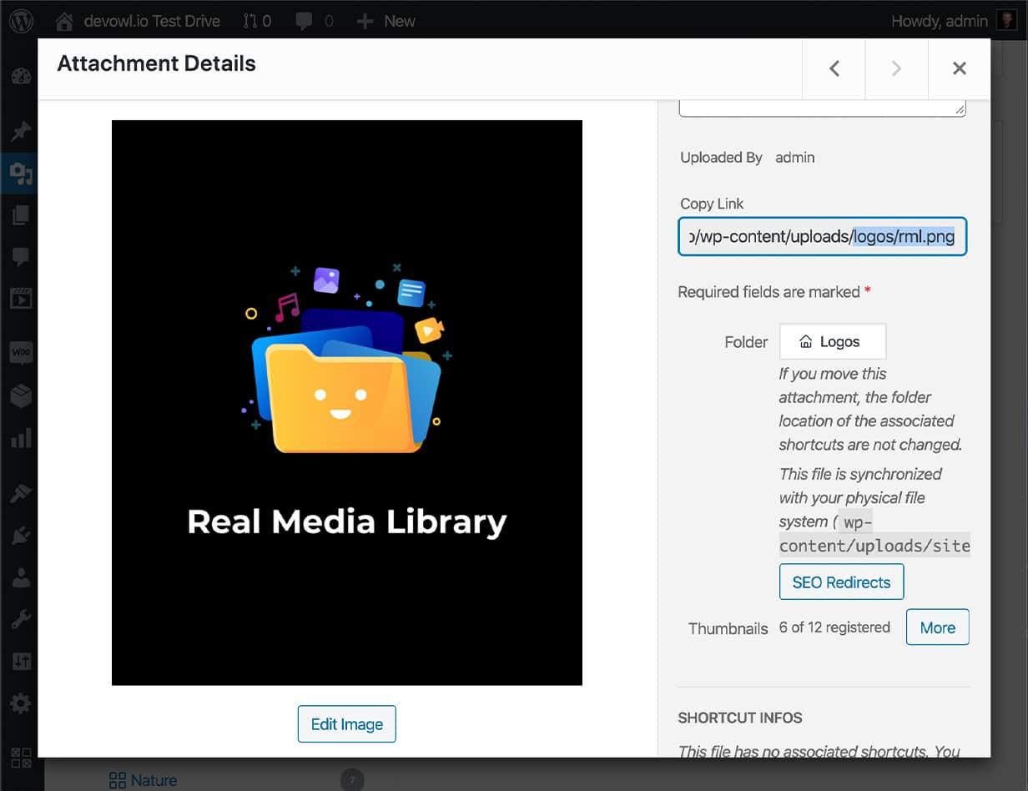Open Users via the person icon

[x=20, y=577]
